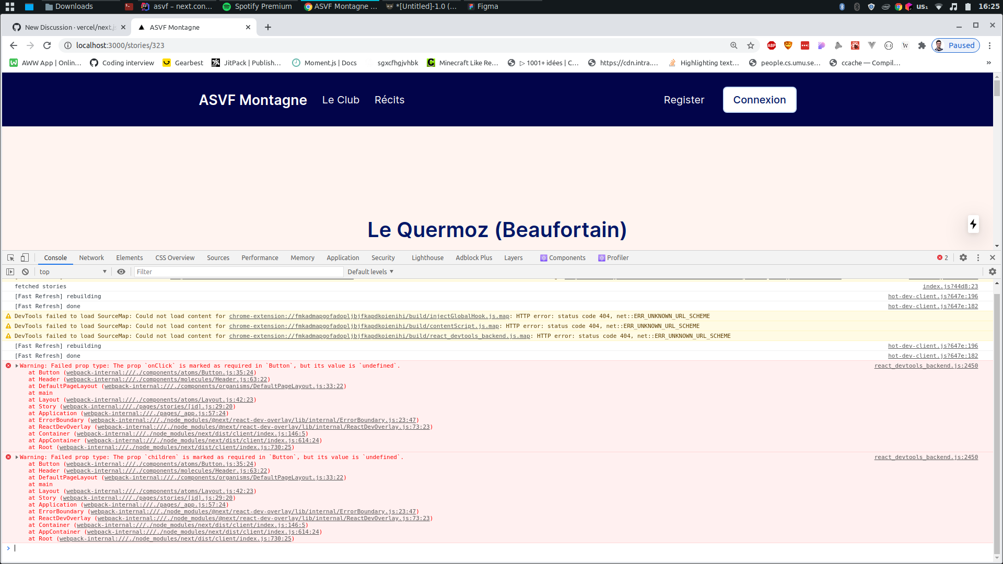This screenshot has width=1003, height=564.
Task: Clear the console with the ban icon
Action: (x=25, y=272)
